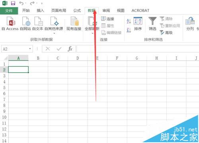Undo the last action
The width and height of the screenshot is (199, 143).
(x=21, y=3)
